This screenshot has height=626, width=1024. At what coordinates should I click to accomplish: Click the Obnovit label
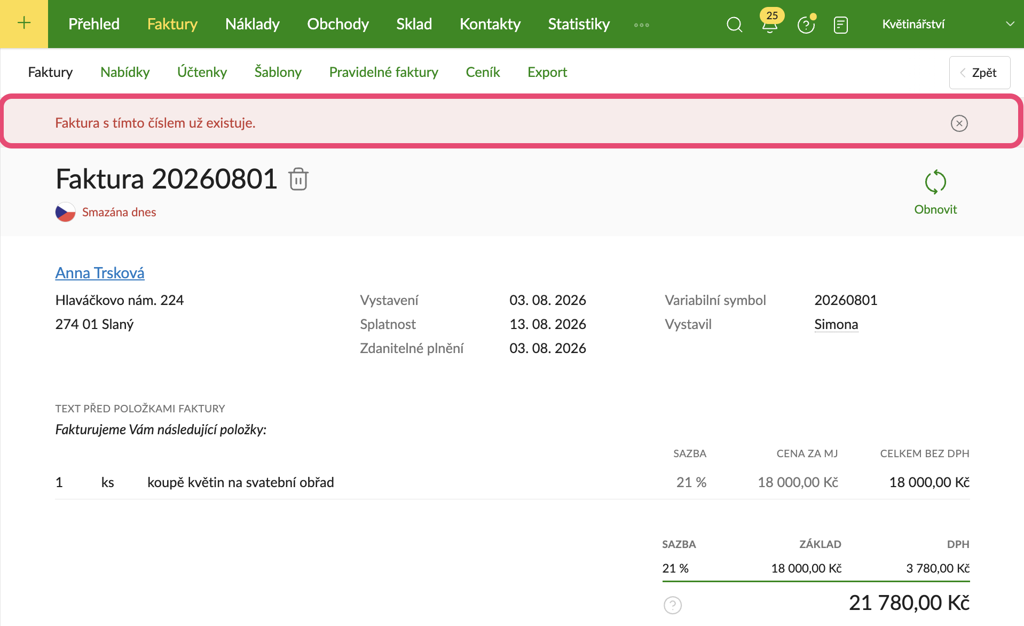[x=935, y=209]
